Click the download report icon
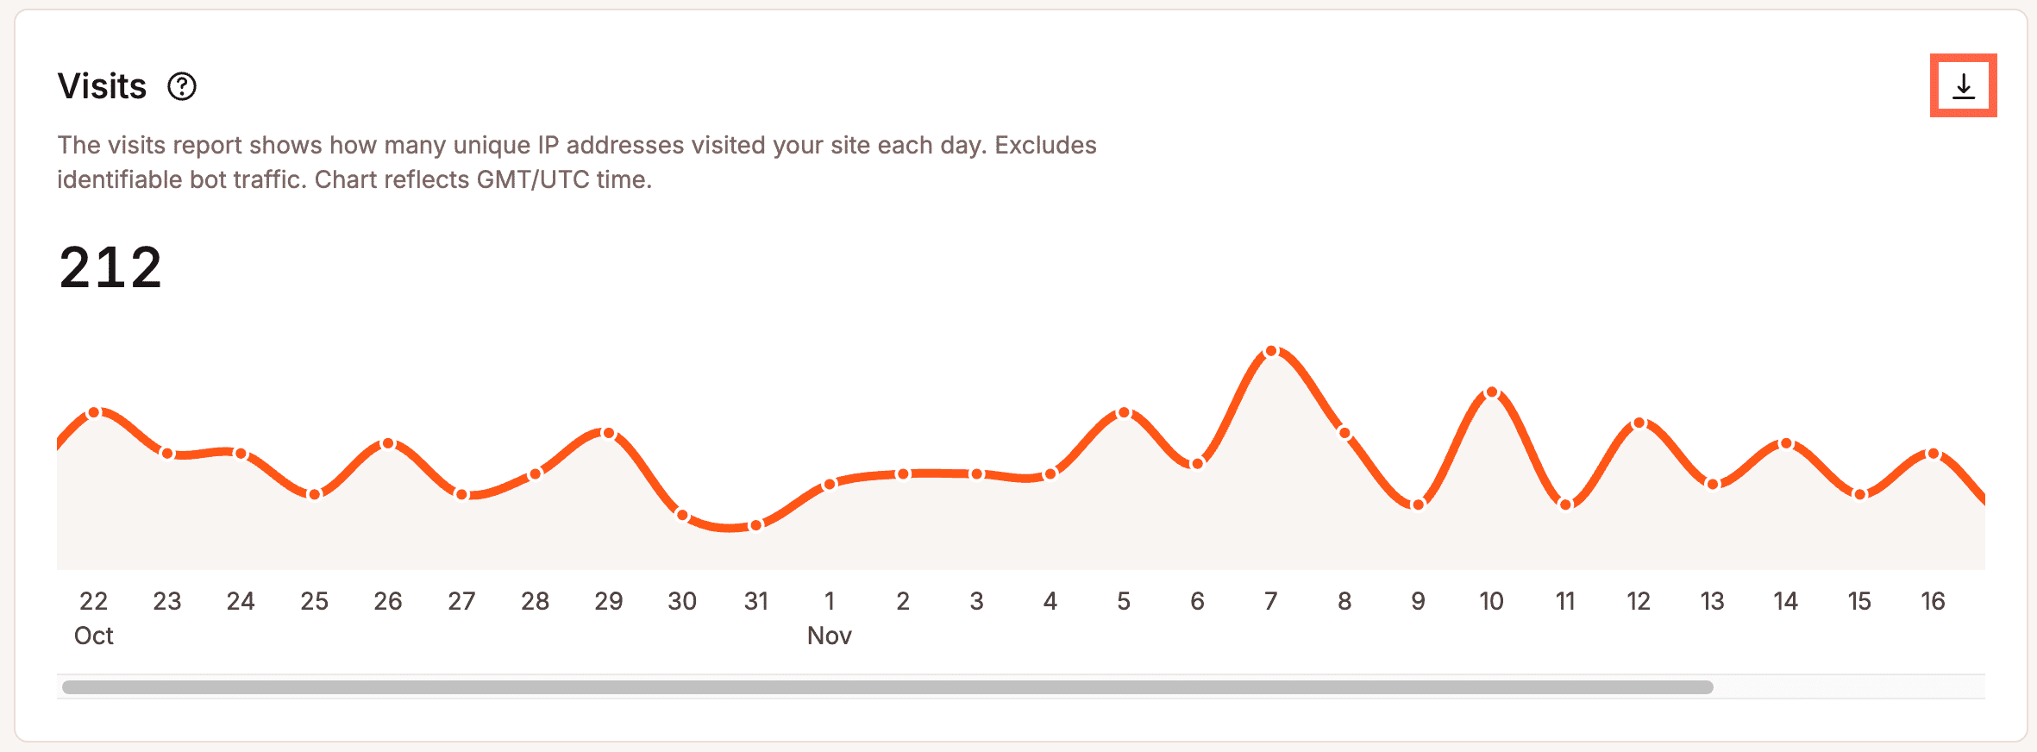 1964,86
